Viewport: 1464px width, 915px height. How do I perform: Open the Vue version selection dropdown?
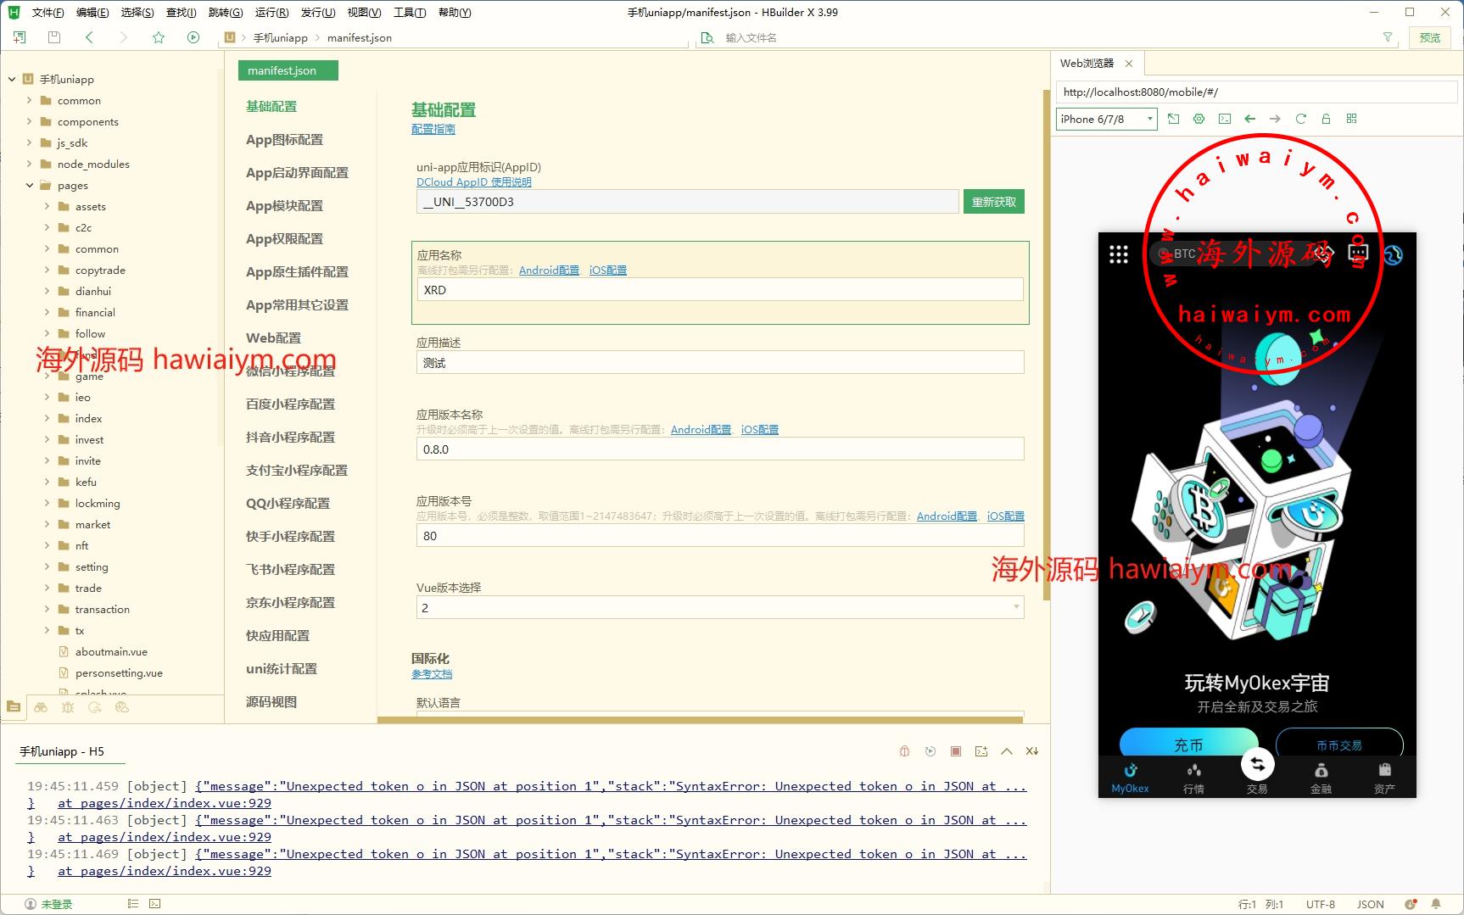(719, 608)
